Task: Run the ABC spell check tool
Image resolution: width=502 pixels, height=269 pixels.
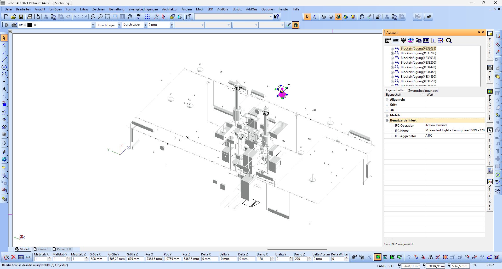Action: tap(139, 17)
